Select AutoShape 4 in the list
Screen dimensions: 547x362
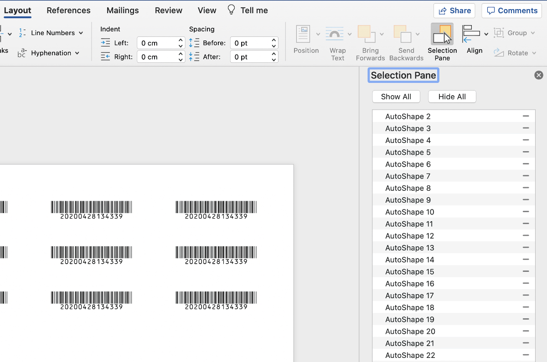click(454, 140)
